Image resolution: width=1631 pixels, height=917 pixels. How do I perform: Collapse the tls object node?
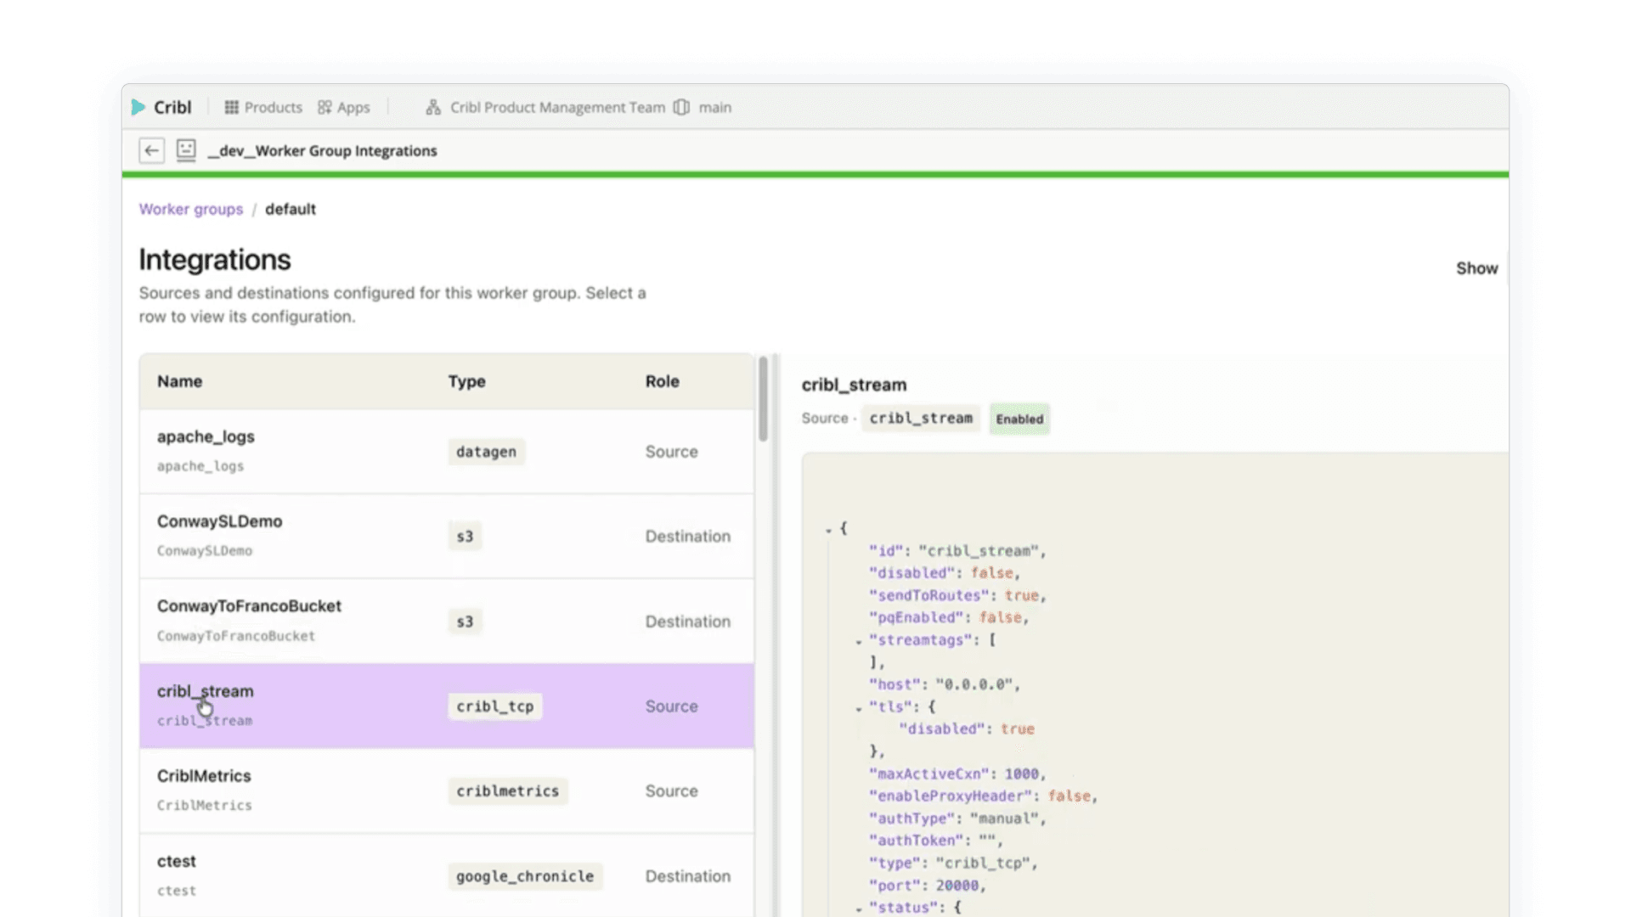pyautogui.click(x=859, y=708)
